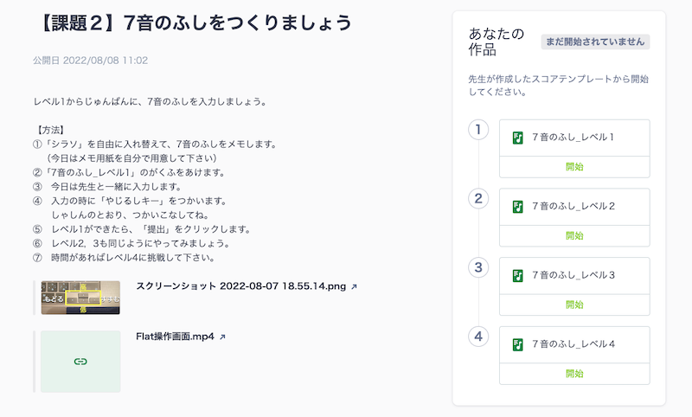Click the 7音のふし_レベル1 template title

[x=573, y=137]
